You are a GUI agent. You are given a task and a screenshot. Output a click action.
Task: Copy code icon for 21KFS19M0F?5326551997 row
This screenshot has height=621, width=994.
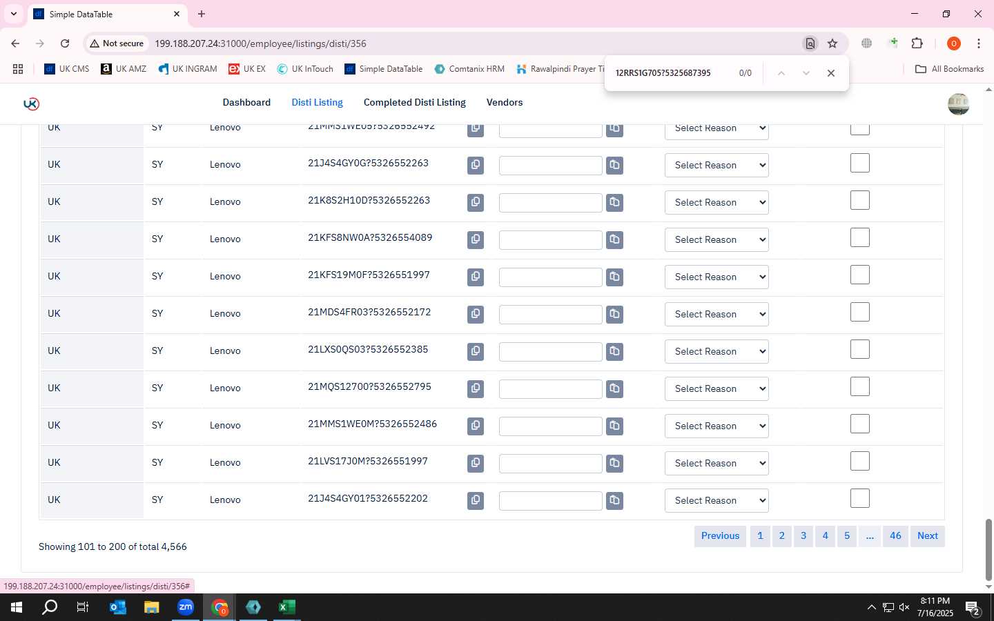(476, 277)
